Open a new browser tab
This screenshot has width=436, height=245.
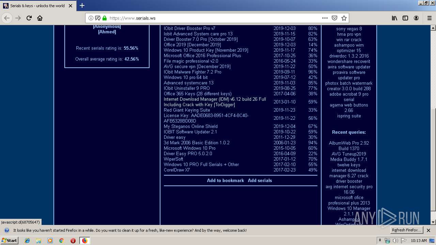click(82, 5)
